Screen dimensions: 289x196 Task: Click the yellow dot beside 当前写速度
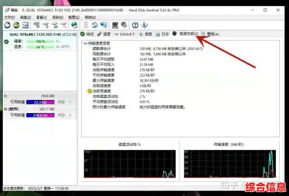click(90, 91)
